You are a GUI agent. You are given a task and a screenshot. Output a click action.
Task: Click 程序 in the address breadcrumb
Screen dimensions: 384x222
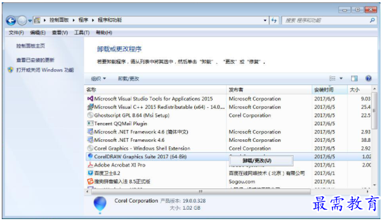tap(83, 20)
